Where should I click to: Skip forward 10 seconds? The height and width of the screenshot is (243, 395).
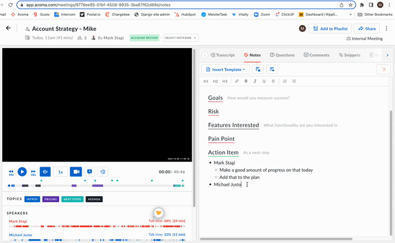click(34, 173)
